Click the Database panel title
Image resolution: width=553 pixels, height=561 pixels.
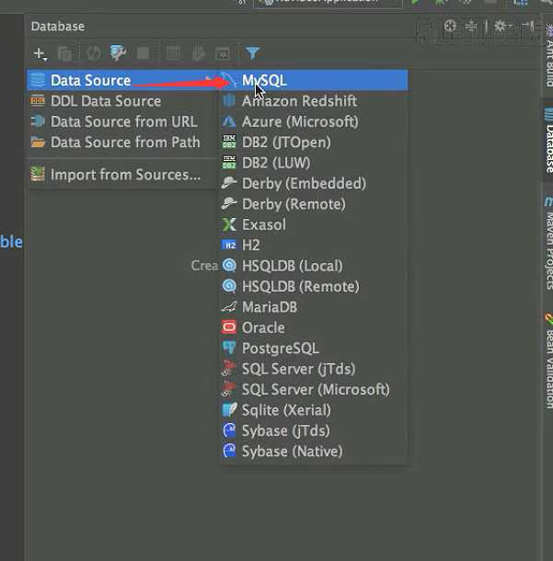pyautogui.click(x=58, y=26)
